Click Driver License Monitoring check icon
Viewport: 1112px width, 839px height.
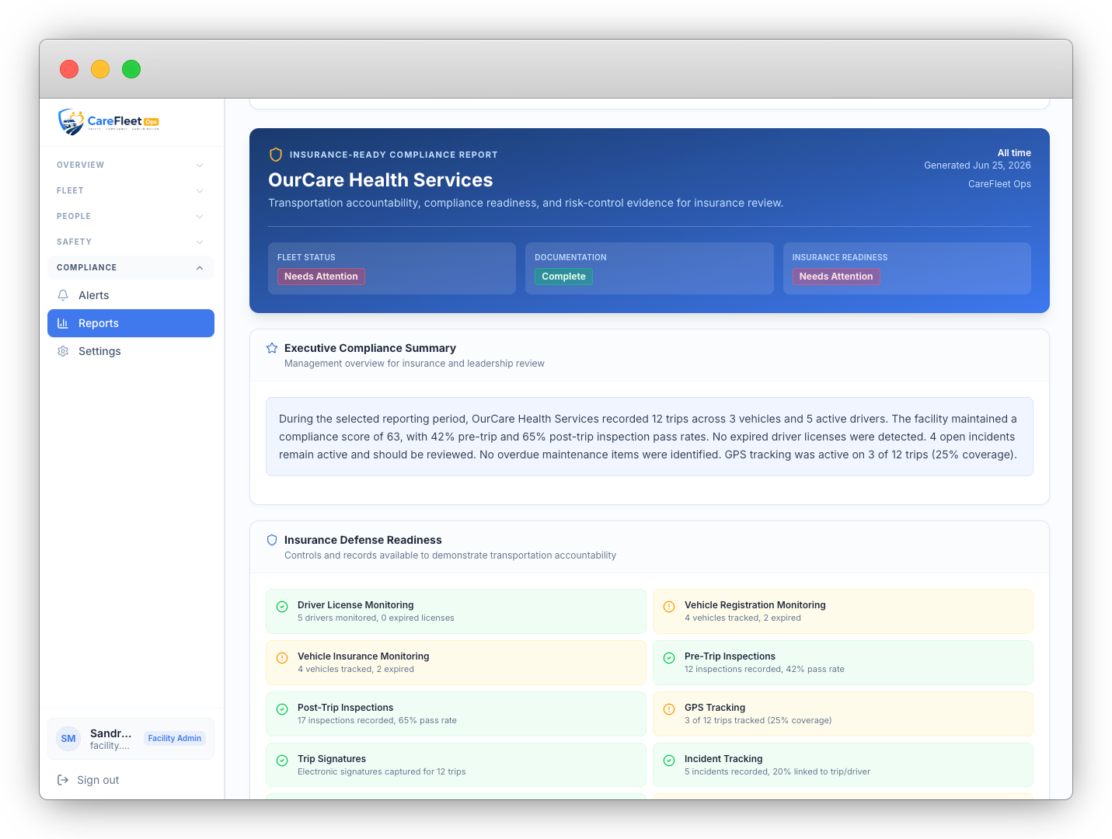pyautogui.click(x=282, y=607)
